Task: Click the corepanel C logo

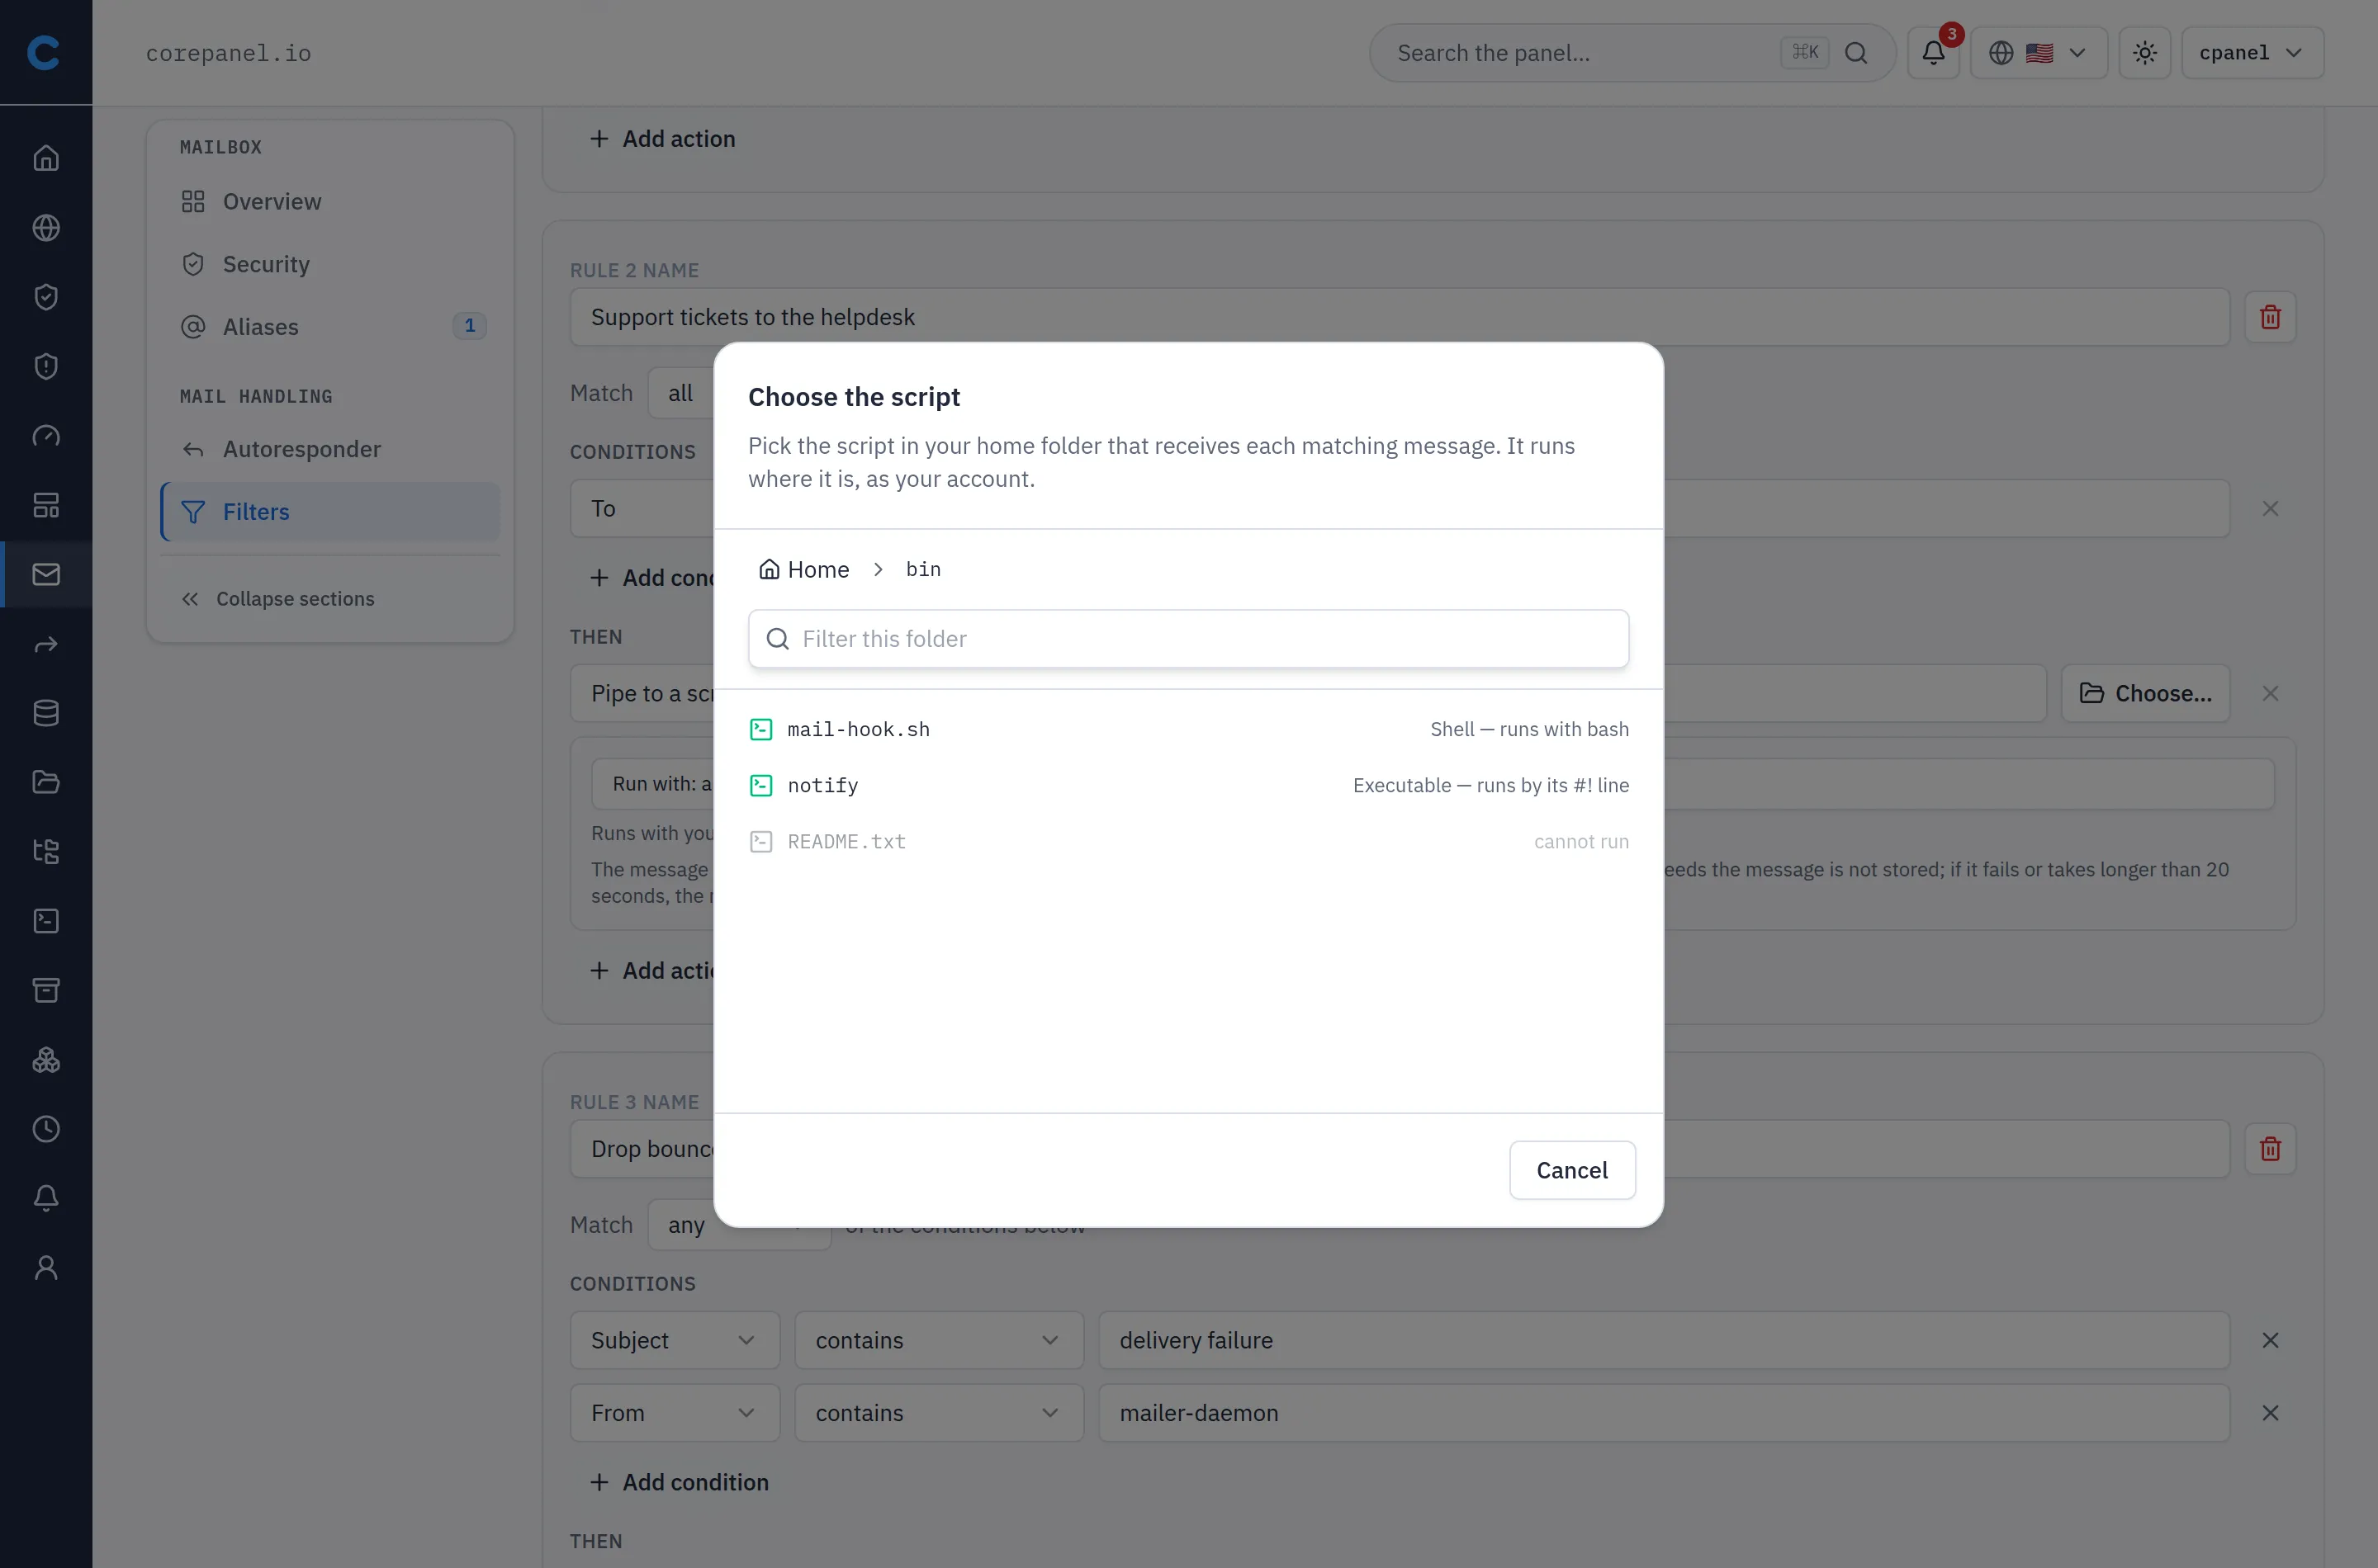Action: 44,52
